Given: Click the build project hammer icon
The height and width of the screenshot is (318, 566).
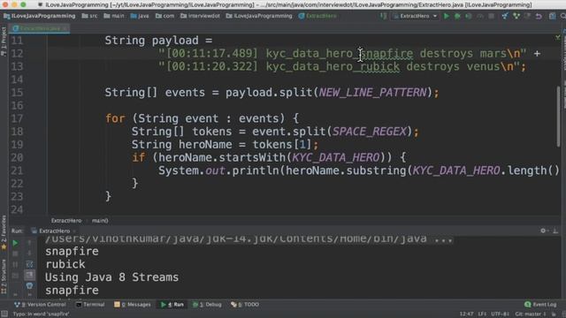Looking at the screenshot, I should (x=383, y=16).
